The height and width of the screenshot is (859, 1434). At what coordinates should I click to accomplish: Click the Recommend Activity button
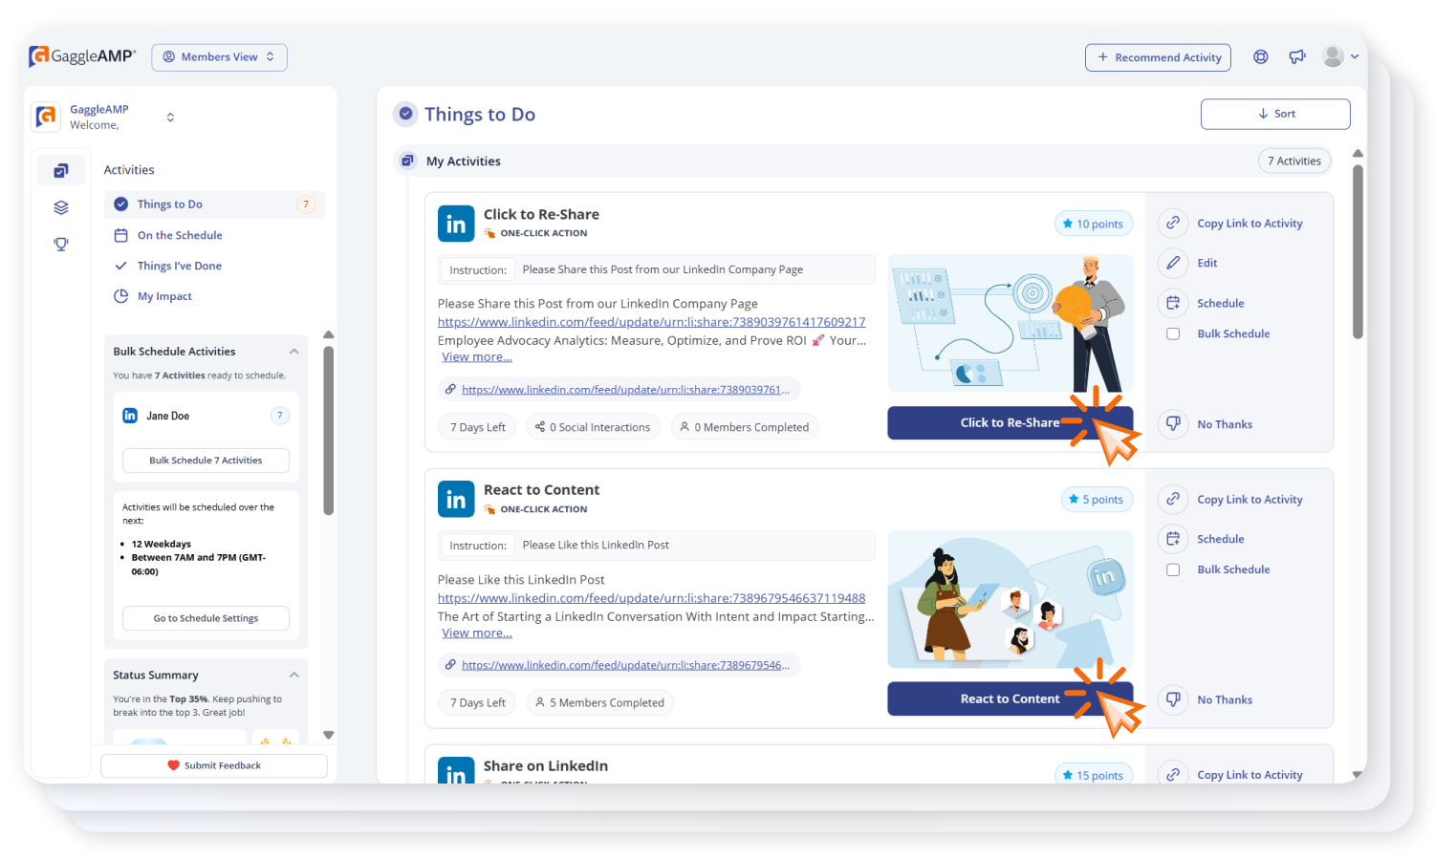click(x=1158, y=56)
